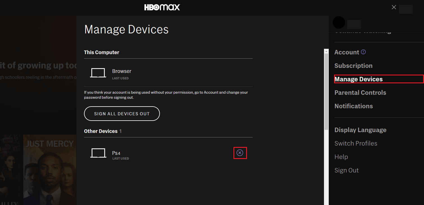Open Display Language options
This screenshot has height=205, width=424.
[360, 130]
